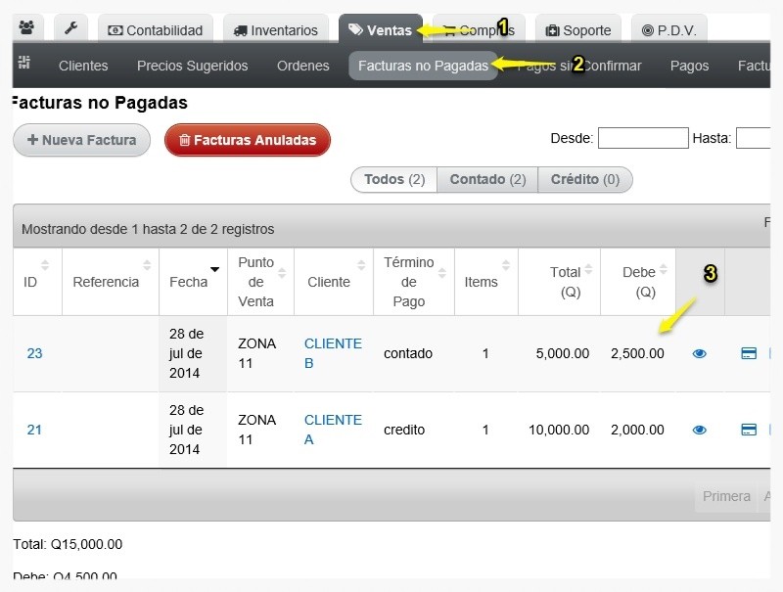783x592 pixels.
Task: Open the Inventarios tab
Action: (276, 30)
